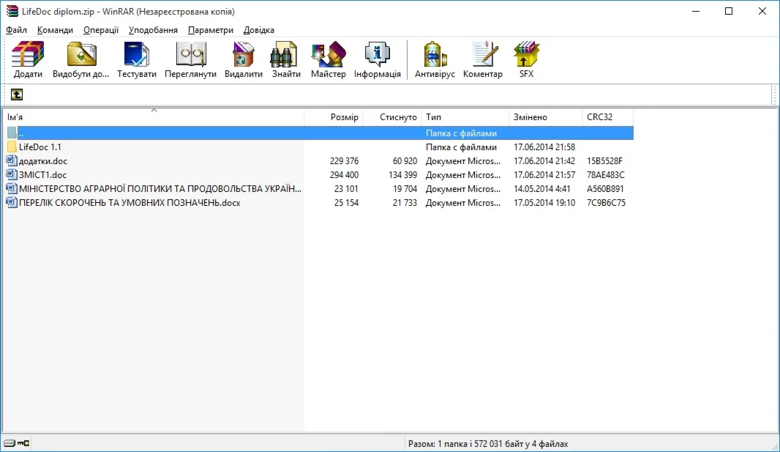Click the Word icon of ПЕРЕЛІК СКОРОЧЕНЬ file
This screenshot has width=780, height=452.
[x=12, y=203]
